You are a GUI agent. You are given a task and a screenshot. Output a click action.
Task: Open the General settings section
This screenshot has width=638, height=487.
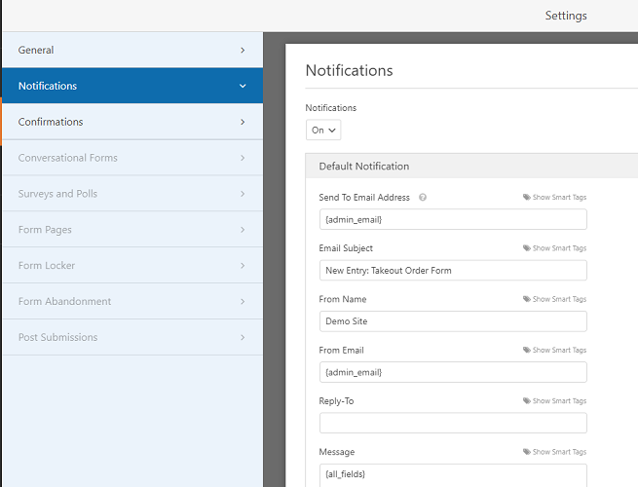point(132,50)
